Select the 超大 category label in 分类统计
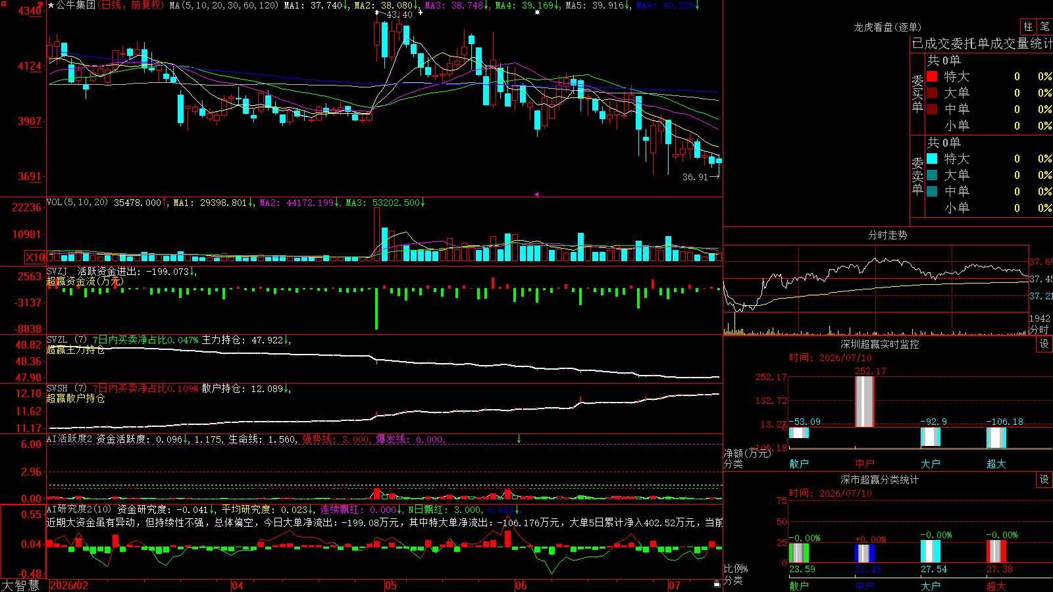The image size is (1053, 592). pos(996,586)
